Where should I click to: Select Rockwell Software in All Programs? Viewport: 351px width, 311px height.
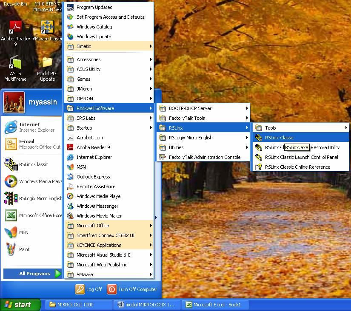pos(109,108)
